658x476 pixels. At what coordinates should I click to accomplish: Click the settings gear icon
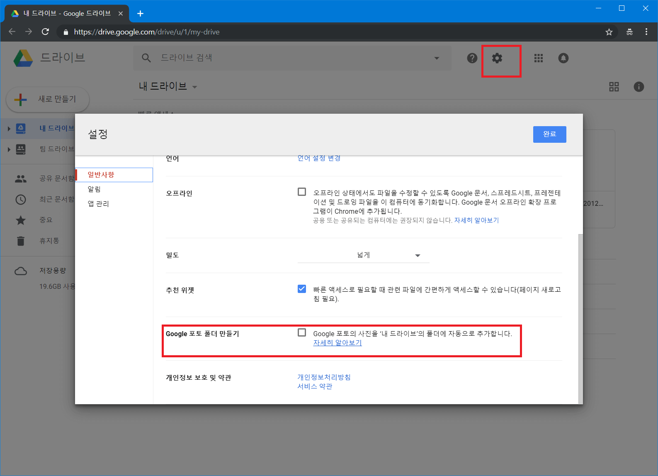pyautogui.click(x=497, y=58)
